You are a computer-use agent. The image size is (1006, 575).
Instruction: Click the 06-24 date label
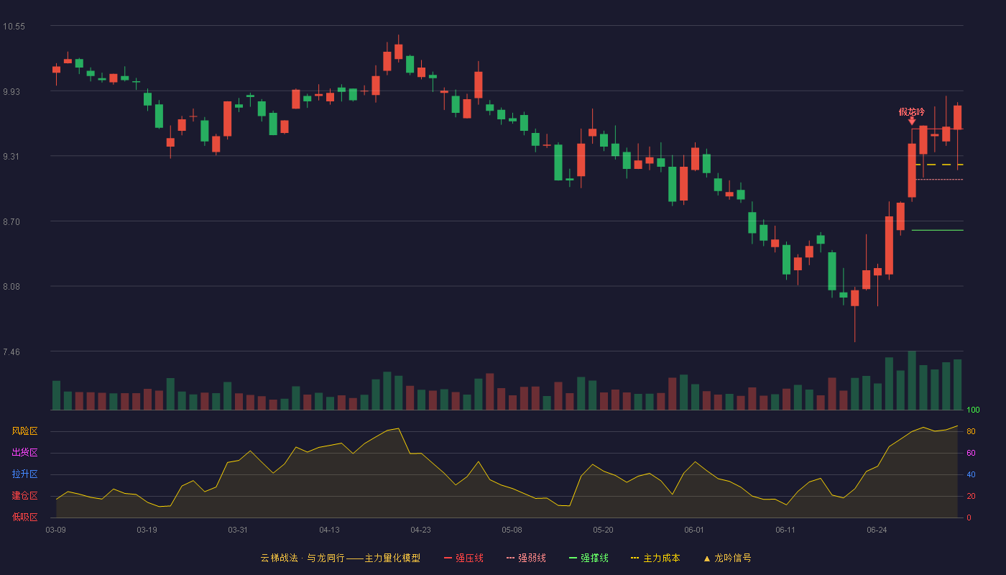click(x=877, y=530)
